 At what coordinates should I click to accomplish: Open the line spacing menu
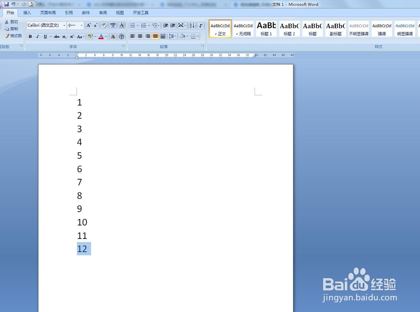[x=172, y=36]
